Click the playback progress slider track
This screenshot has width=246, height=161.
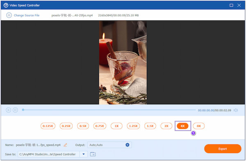[109, 110]
